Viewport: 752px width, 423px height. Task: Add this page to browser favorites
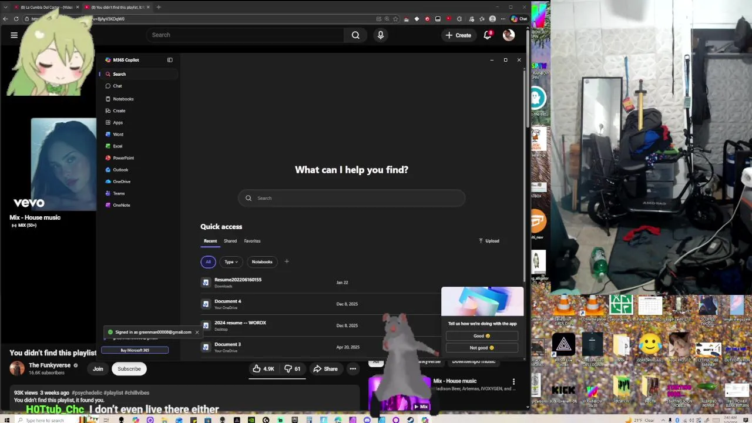(396, 19)
